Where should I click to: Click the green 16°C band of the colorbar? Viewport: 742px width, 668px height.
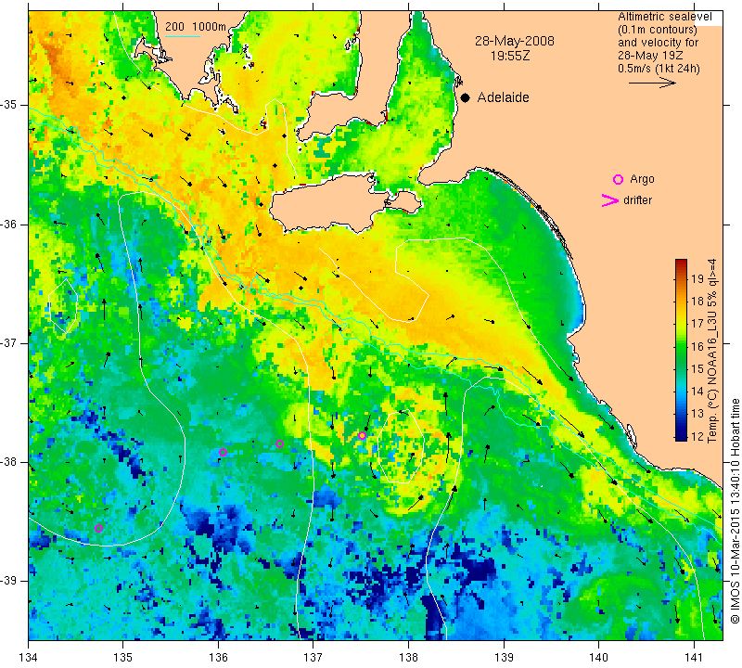681,347
